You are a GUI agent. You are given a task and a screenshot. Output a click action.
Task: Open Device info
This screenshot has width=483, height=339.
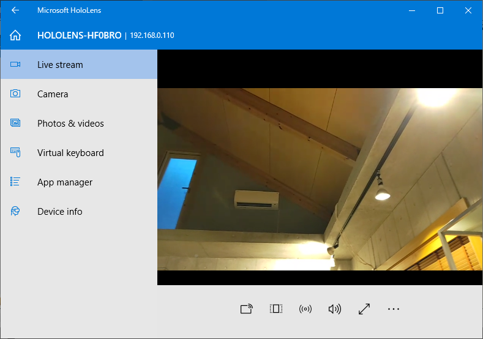[59, 212]
